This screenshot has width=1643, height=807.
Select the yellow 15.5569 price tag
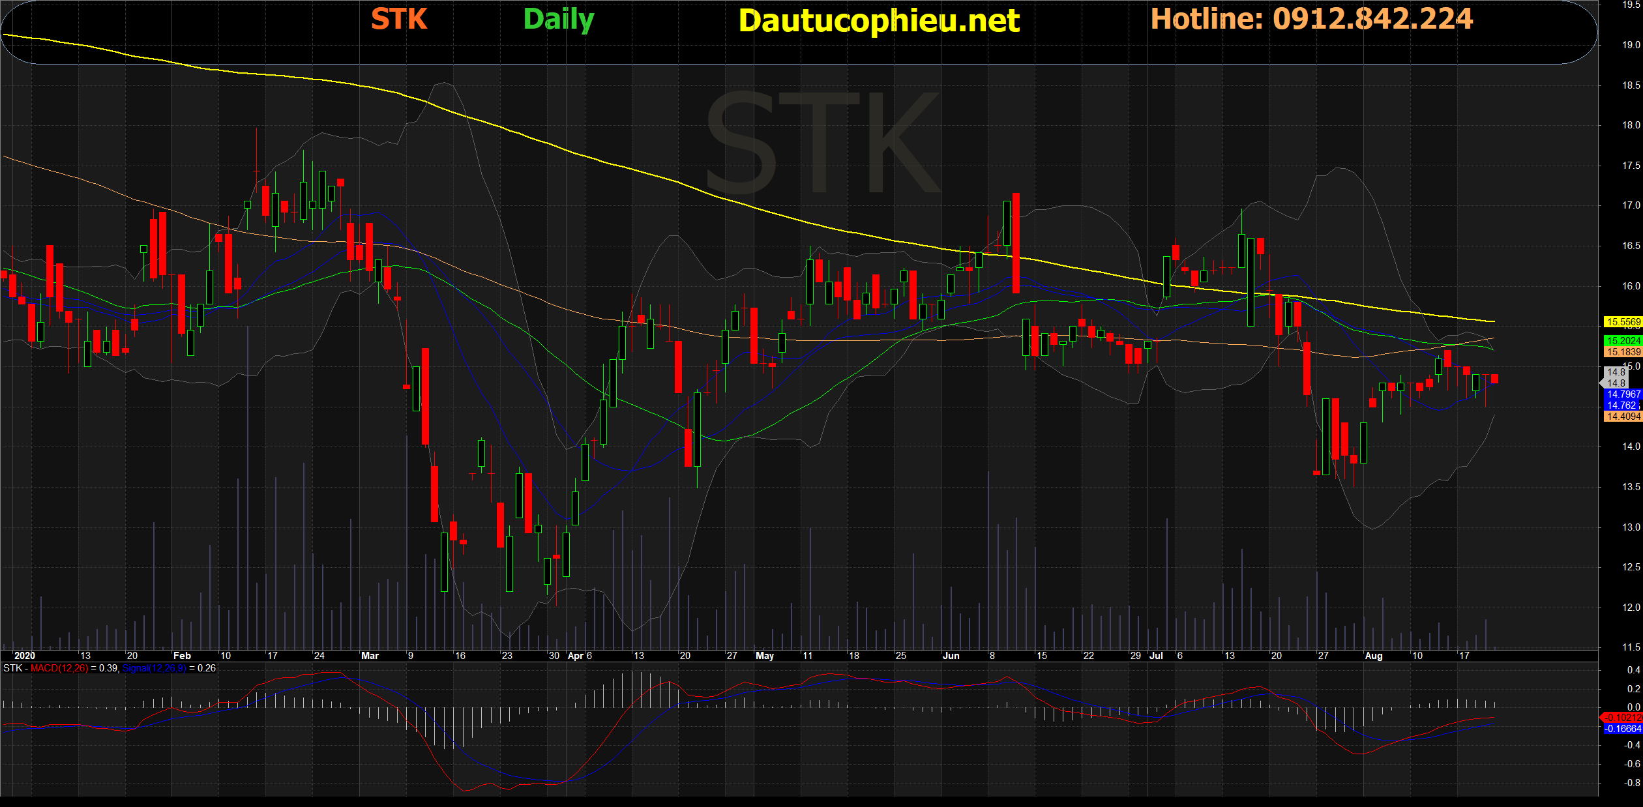[1623, 322]
